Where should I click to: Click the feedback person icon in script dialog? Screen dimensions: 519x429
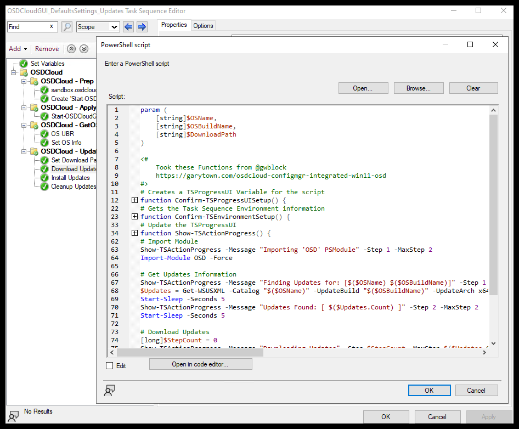coord(110,390)
